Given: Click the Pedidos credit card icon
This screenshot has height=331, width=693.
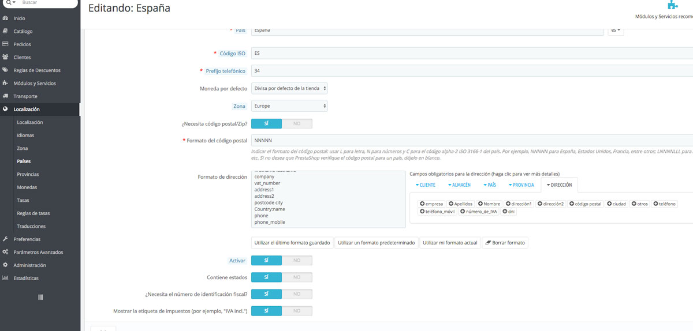Looking at the screenshot, I should [x=5, y=44].
